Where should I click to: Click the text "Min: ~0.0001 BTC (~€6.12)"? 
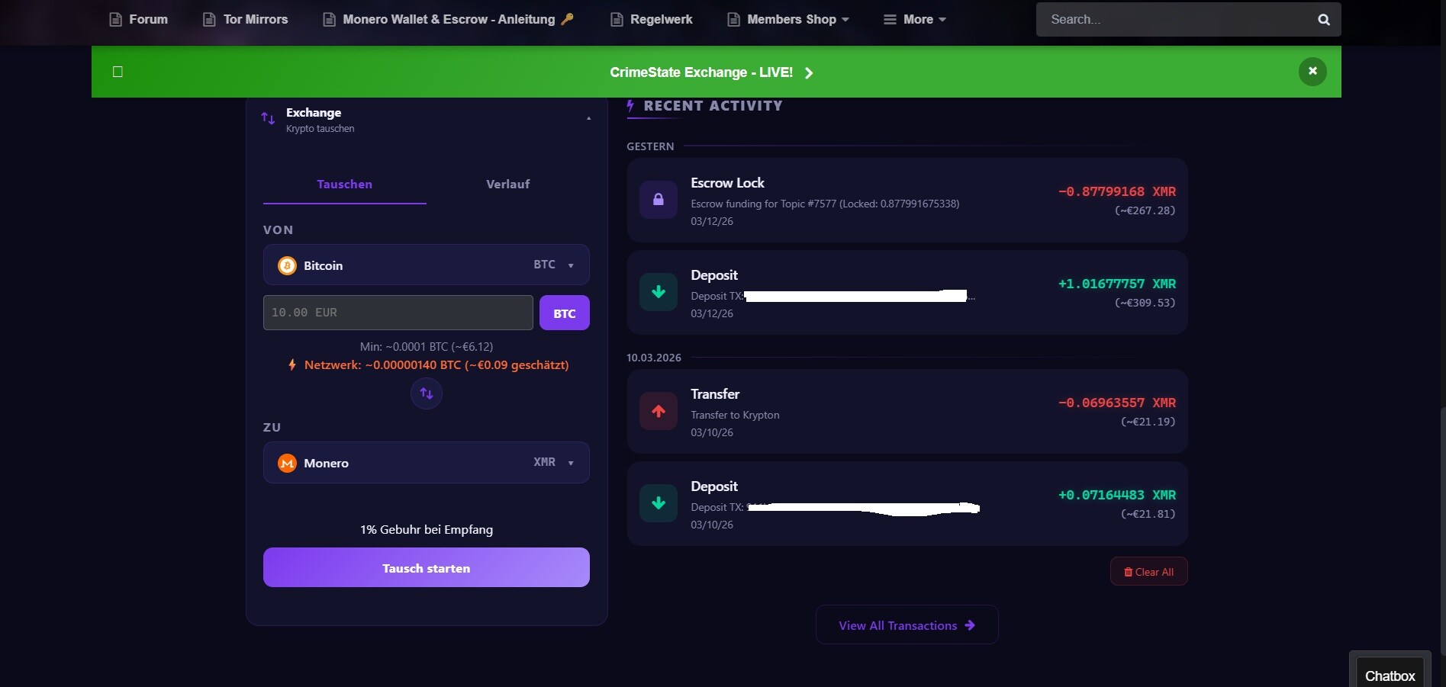(427, 346)
